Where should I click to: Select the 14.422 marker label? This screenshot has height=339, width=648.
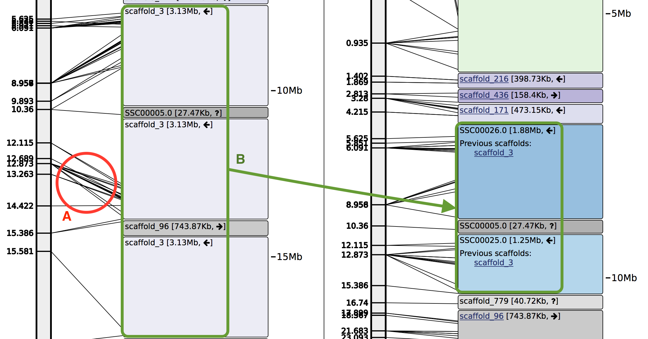[20, 206]
